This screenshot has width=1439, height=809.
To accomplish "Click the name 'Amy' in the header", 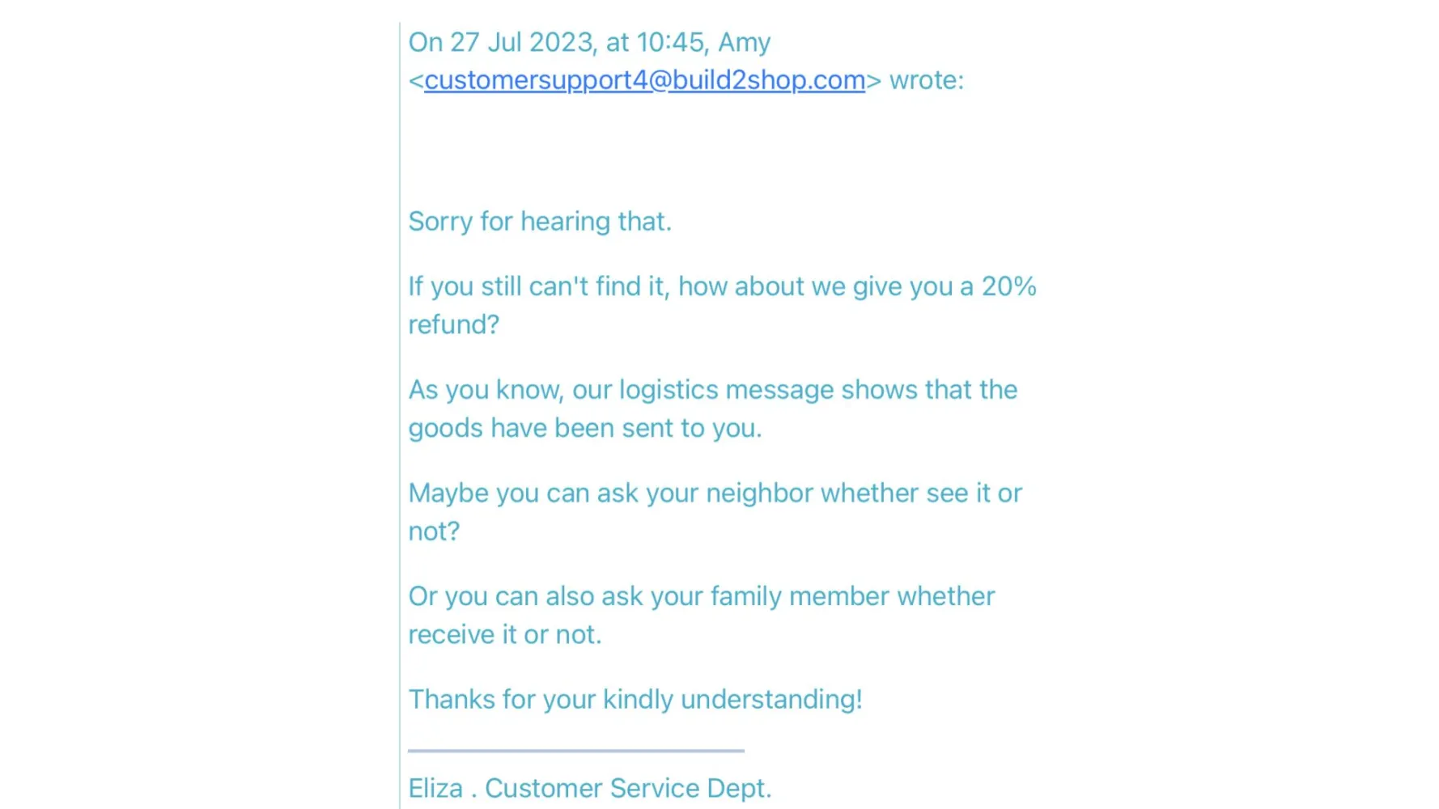I will 745,42.
